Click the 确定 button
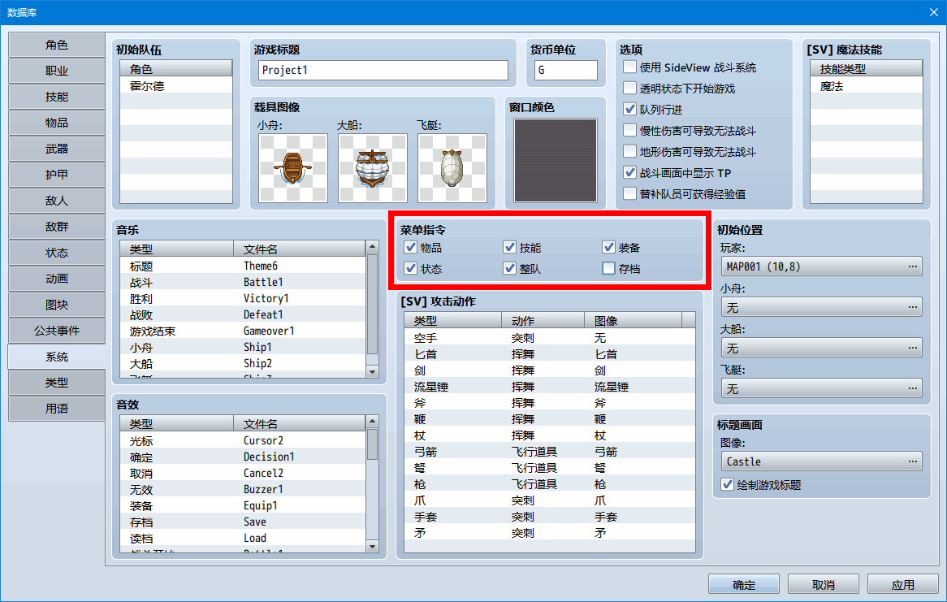This screenshot has height=602, width=947. pos(743,584)
